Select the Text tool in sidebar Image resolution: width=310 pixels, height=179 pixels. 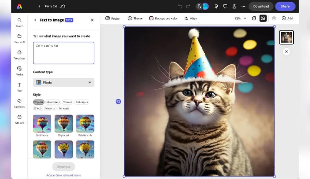coord(19,87)
